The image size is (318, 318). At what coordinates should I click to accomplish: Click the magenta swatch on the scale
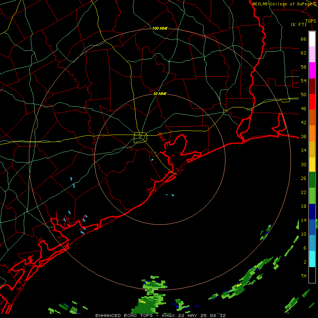click(x=312, y=70)
